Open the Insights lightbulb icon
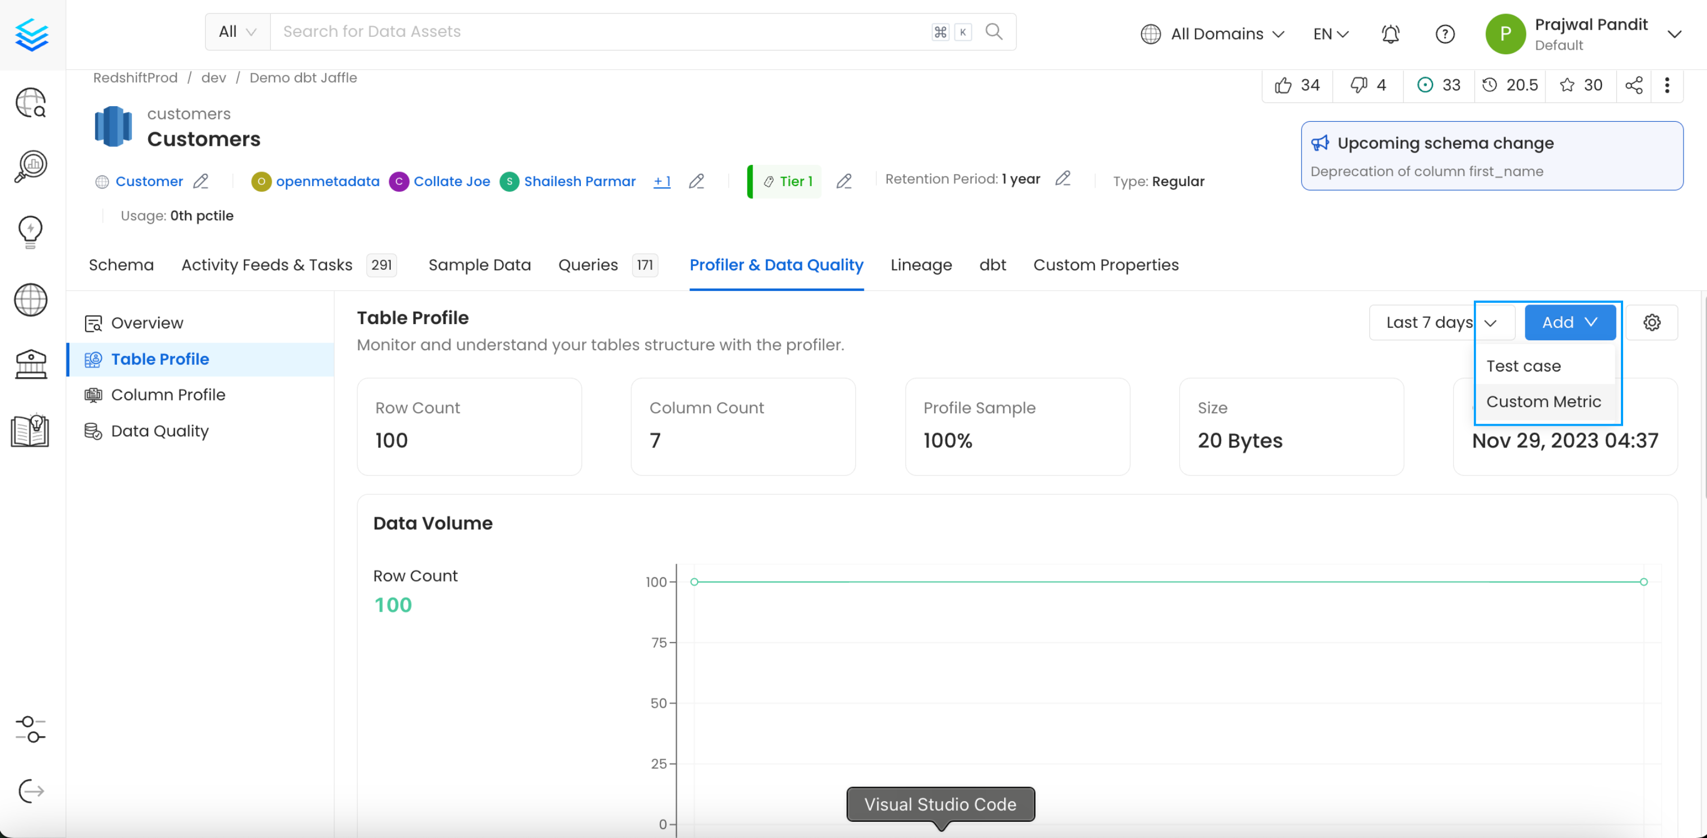The height and width of the screenshot is (838, 1707). coord(31,232)
